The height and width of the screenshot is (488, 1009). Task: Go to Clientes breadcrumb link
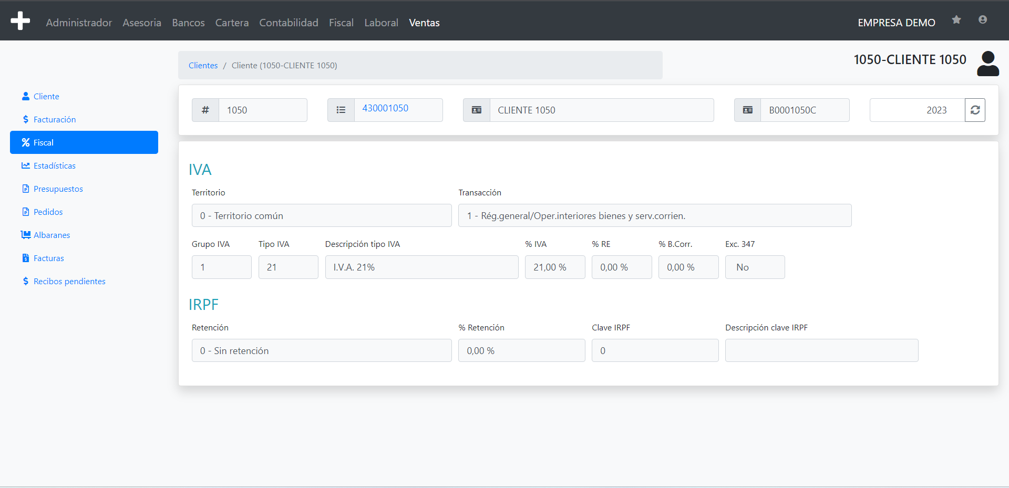pos(203,65)
